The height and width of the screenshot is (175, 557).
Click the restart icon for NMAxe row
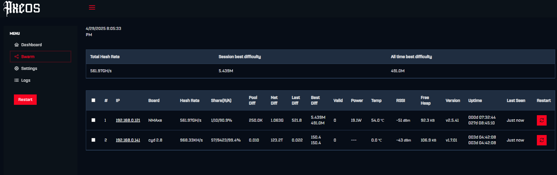coord(542,120)
